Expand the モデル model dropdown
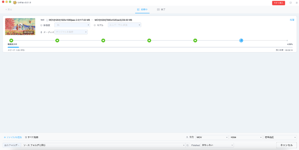This screenshot has width=299, height=150. pyautogui.click(x=124, y=25)
